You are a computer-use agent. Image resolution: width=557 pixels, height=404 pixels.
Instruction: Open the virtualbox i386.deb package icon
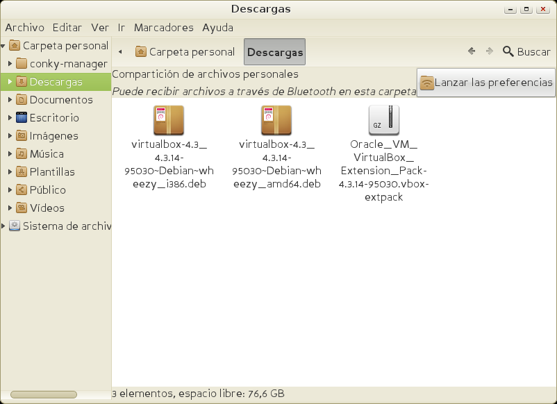168,120
